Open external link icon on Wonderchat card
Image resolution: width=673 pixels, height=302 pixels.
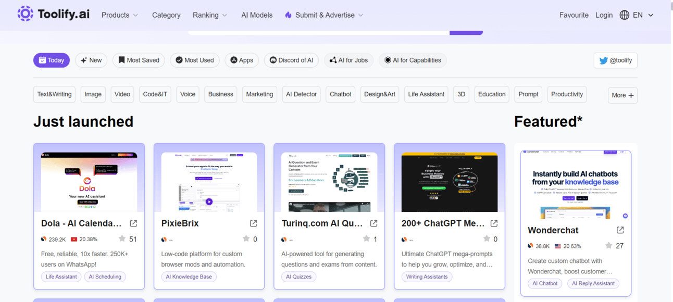(620, 230)
